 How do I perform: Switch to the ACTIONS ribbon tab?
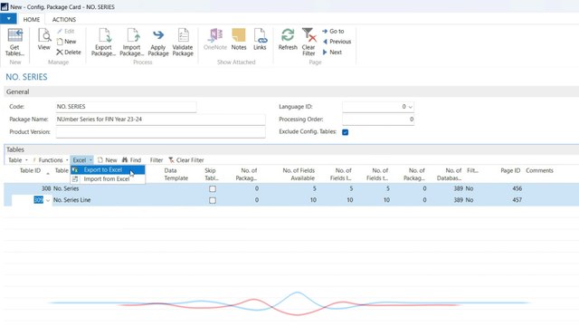click(64, 20)
